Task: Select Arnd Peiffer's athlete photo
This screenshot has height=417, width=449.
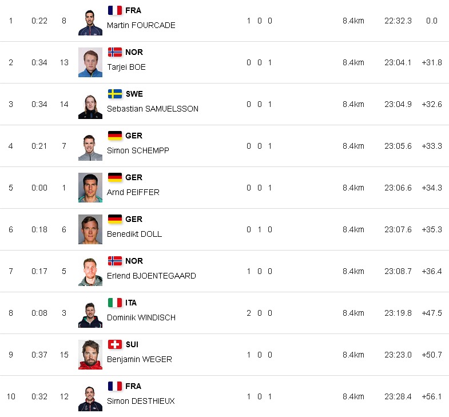Action: (90, 188)
